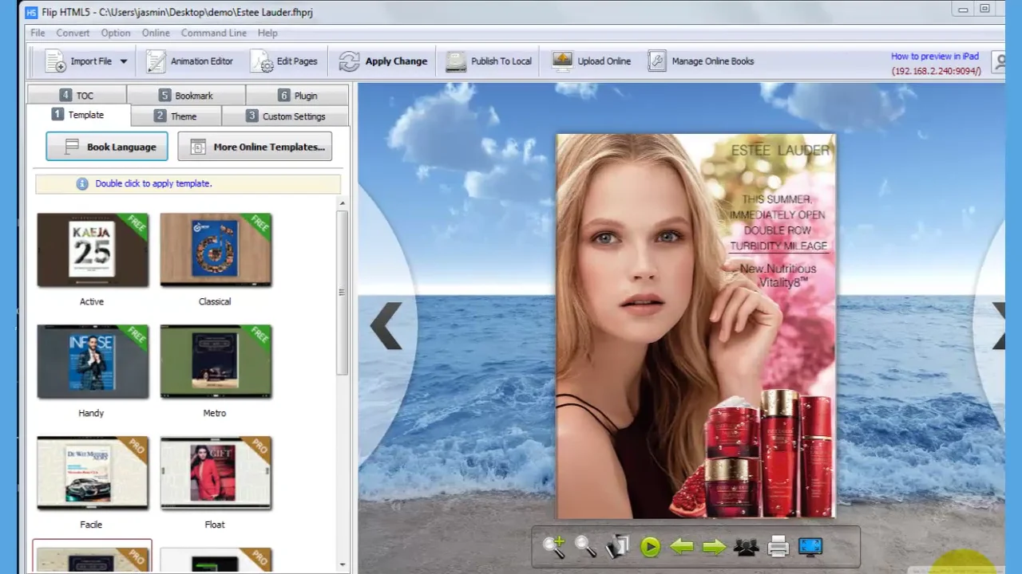Select the Handy template thumbnail
The image size is (1022, 574).
[93, 361]
